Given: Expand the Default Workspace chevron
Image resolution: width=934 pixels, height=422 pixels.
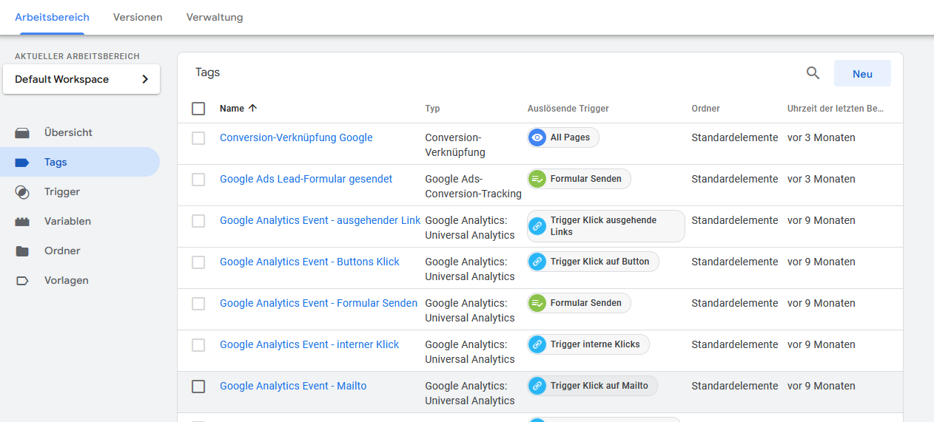Looking at the screenshot, I should pyautogui.click(x=145, y=79).
